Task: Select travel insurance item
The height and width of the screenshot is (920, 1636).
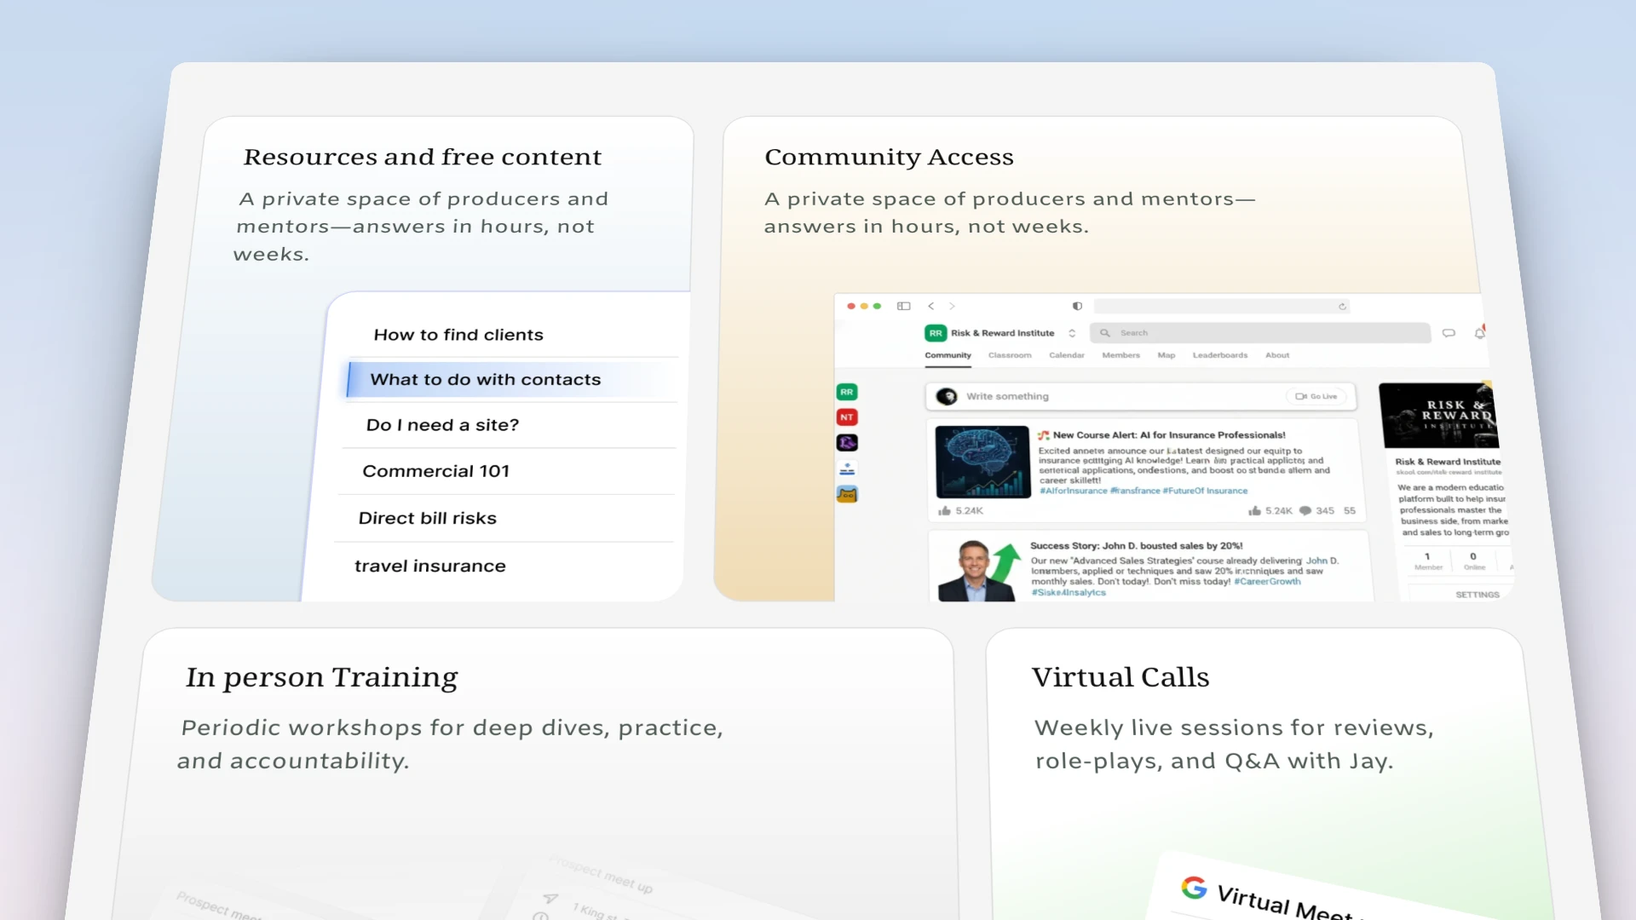Action: click(429, 566)
